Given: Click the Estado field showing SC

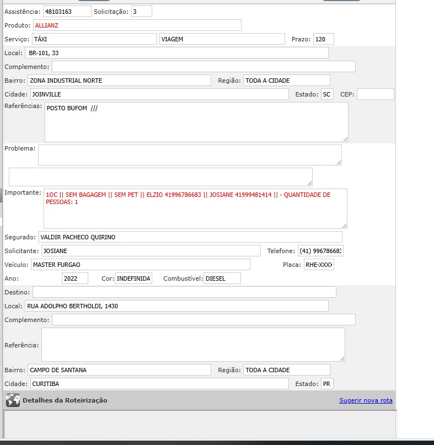Looking at the screenshot, I should (327, 94).
